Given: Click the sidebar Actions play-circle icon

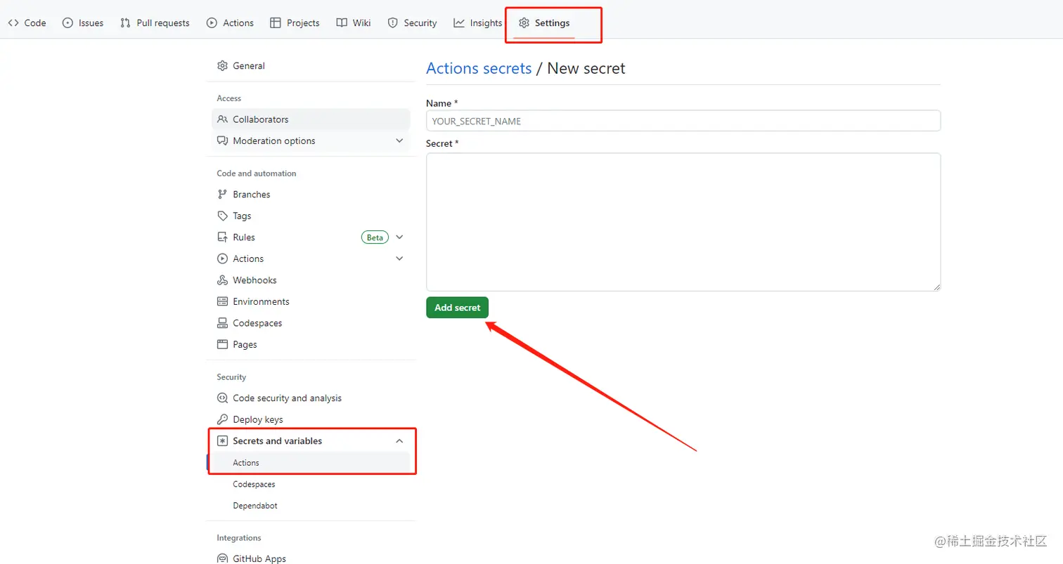Looking at the screenshot, I should coord(222,258).
